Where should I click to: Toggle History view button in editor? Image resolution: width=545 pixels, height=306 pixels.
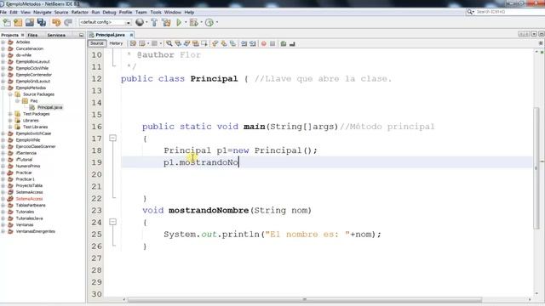point(116,43)
